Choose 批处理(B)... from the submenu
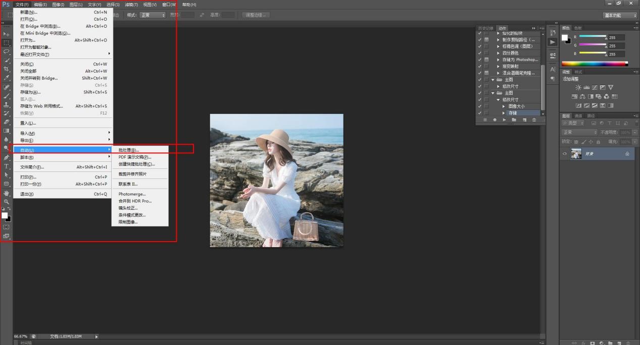 click(128, 150)
